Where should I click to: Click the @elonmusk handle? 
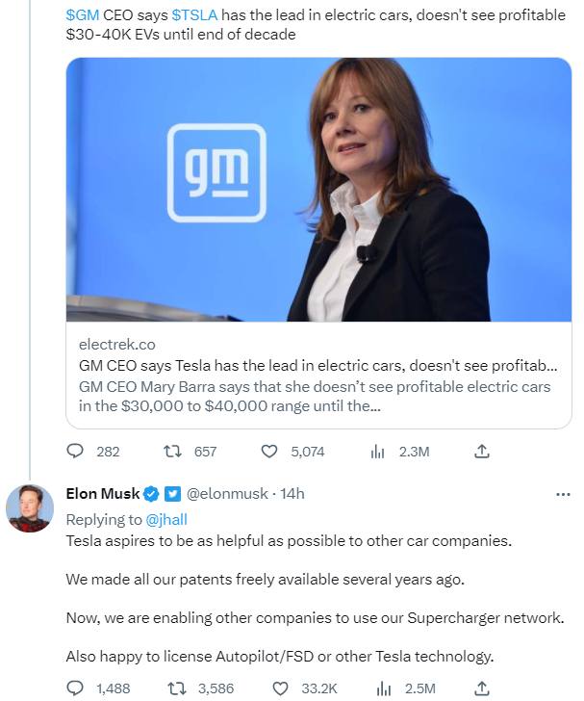(228, 494)
